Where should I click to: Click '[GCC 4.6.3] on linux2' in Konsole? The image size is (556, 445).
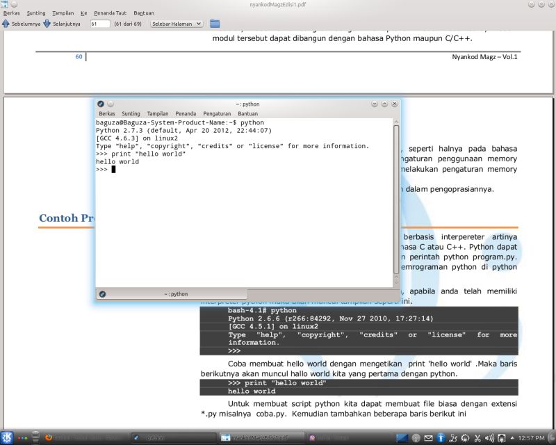[x=137, y=138]
